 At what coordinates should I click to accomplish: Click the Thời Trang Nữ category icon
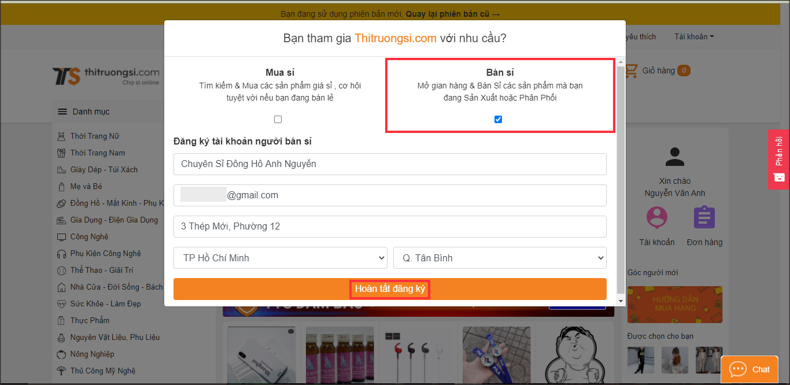(61, 136)
